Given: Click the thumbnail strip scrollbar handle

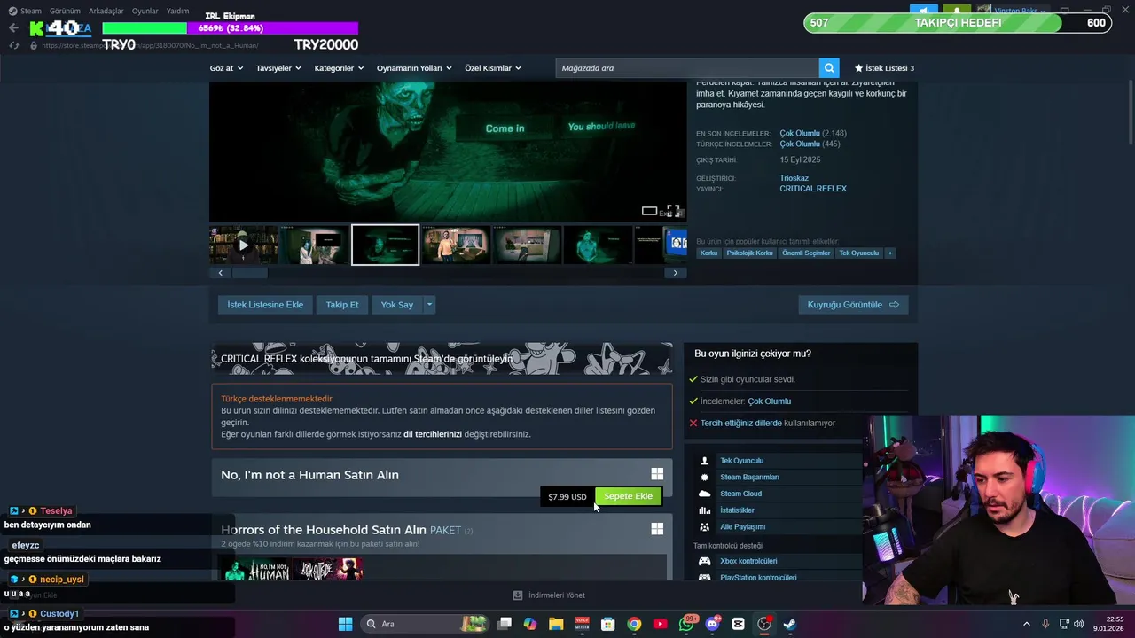Looking at the screenshot, I should tap(250, 273).
